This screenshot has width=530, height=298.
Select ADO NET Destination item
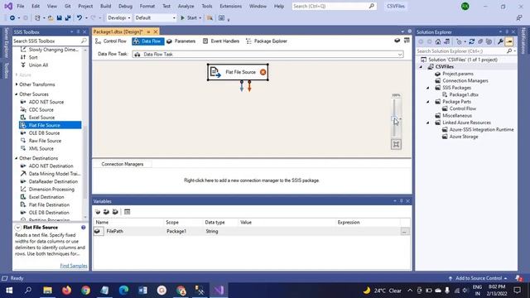(51, 166)
